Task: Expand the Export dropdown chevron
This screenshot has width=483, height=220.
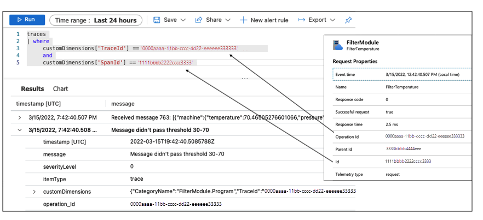Action: point(332,20)
